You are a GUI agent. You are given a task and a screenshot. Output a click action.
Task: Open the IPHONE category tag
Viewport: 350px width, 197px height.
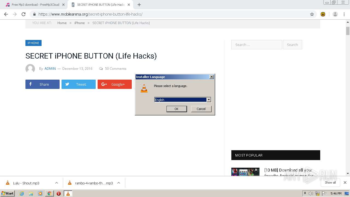pos(33,43)
